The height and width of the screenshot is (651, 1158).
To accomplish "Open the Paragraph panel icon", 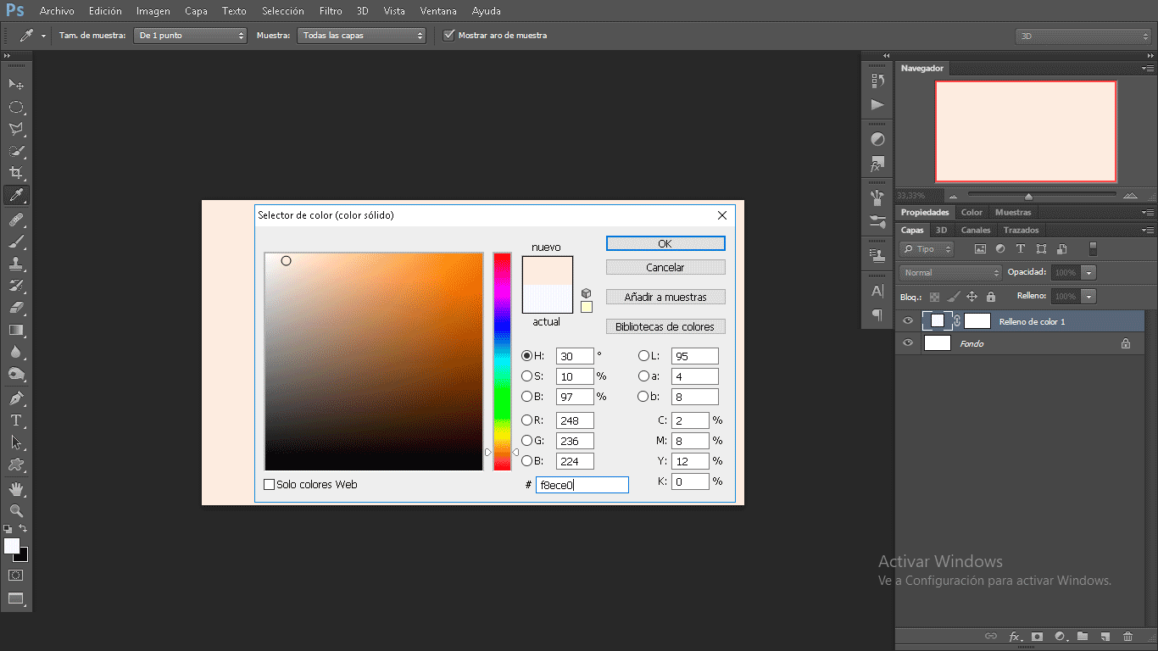I will 877,314.
